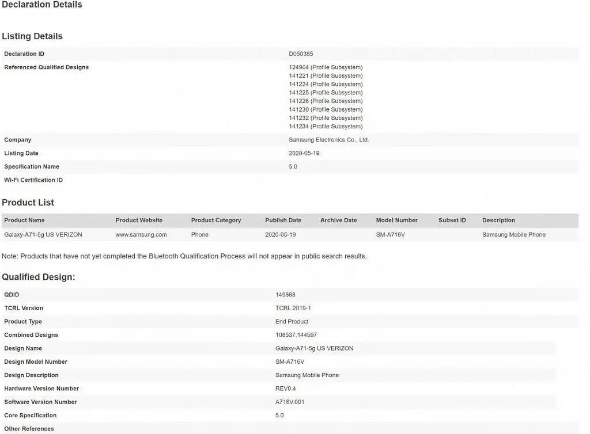
Task: Select the 141221 (Profile Subsystem) entry
Action: point(326,75)
